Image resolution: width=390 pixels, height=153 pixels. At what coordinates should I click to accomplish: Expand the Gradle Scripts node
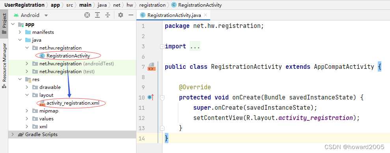click(13, 135)
